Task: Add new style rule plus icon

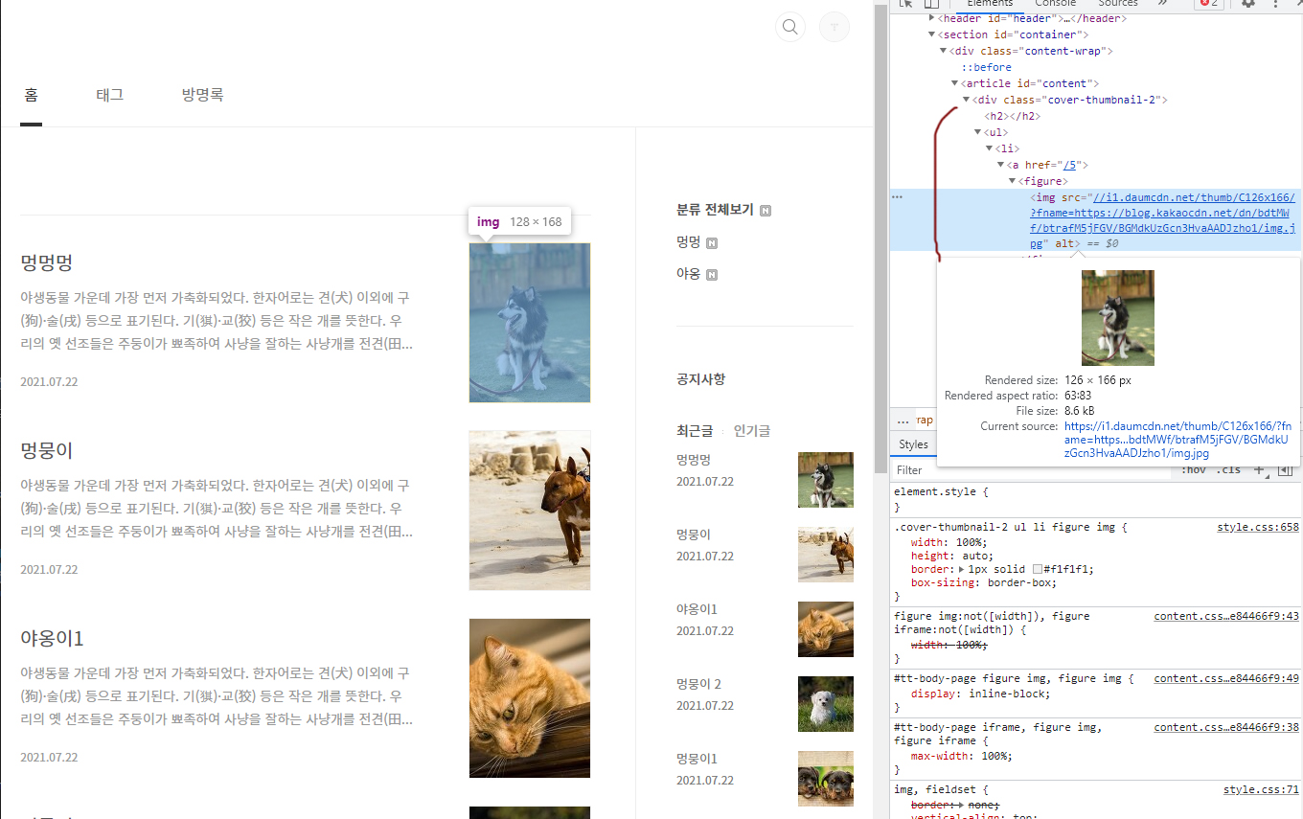Action: click(x=1260, y=470)
